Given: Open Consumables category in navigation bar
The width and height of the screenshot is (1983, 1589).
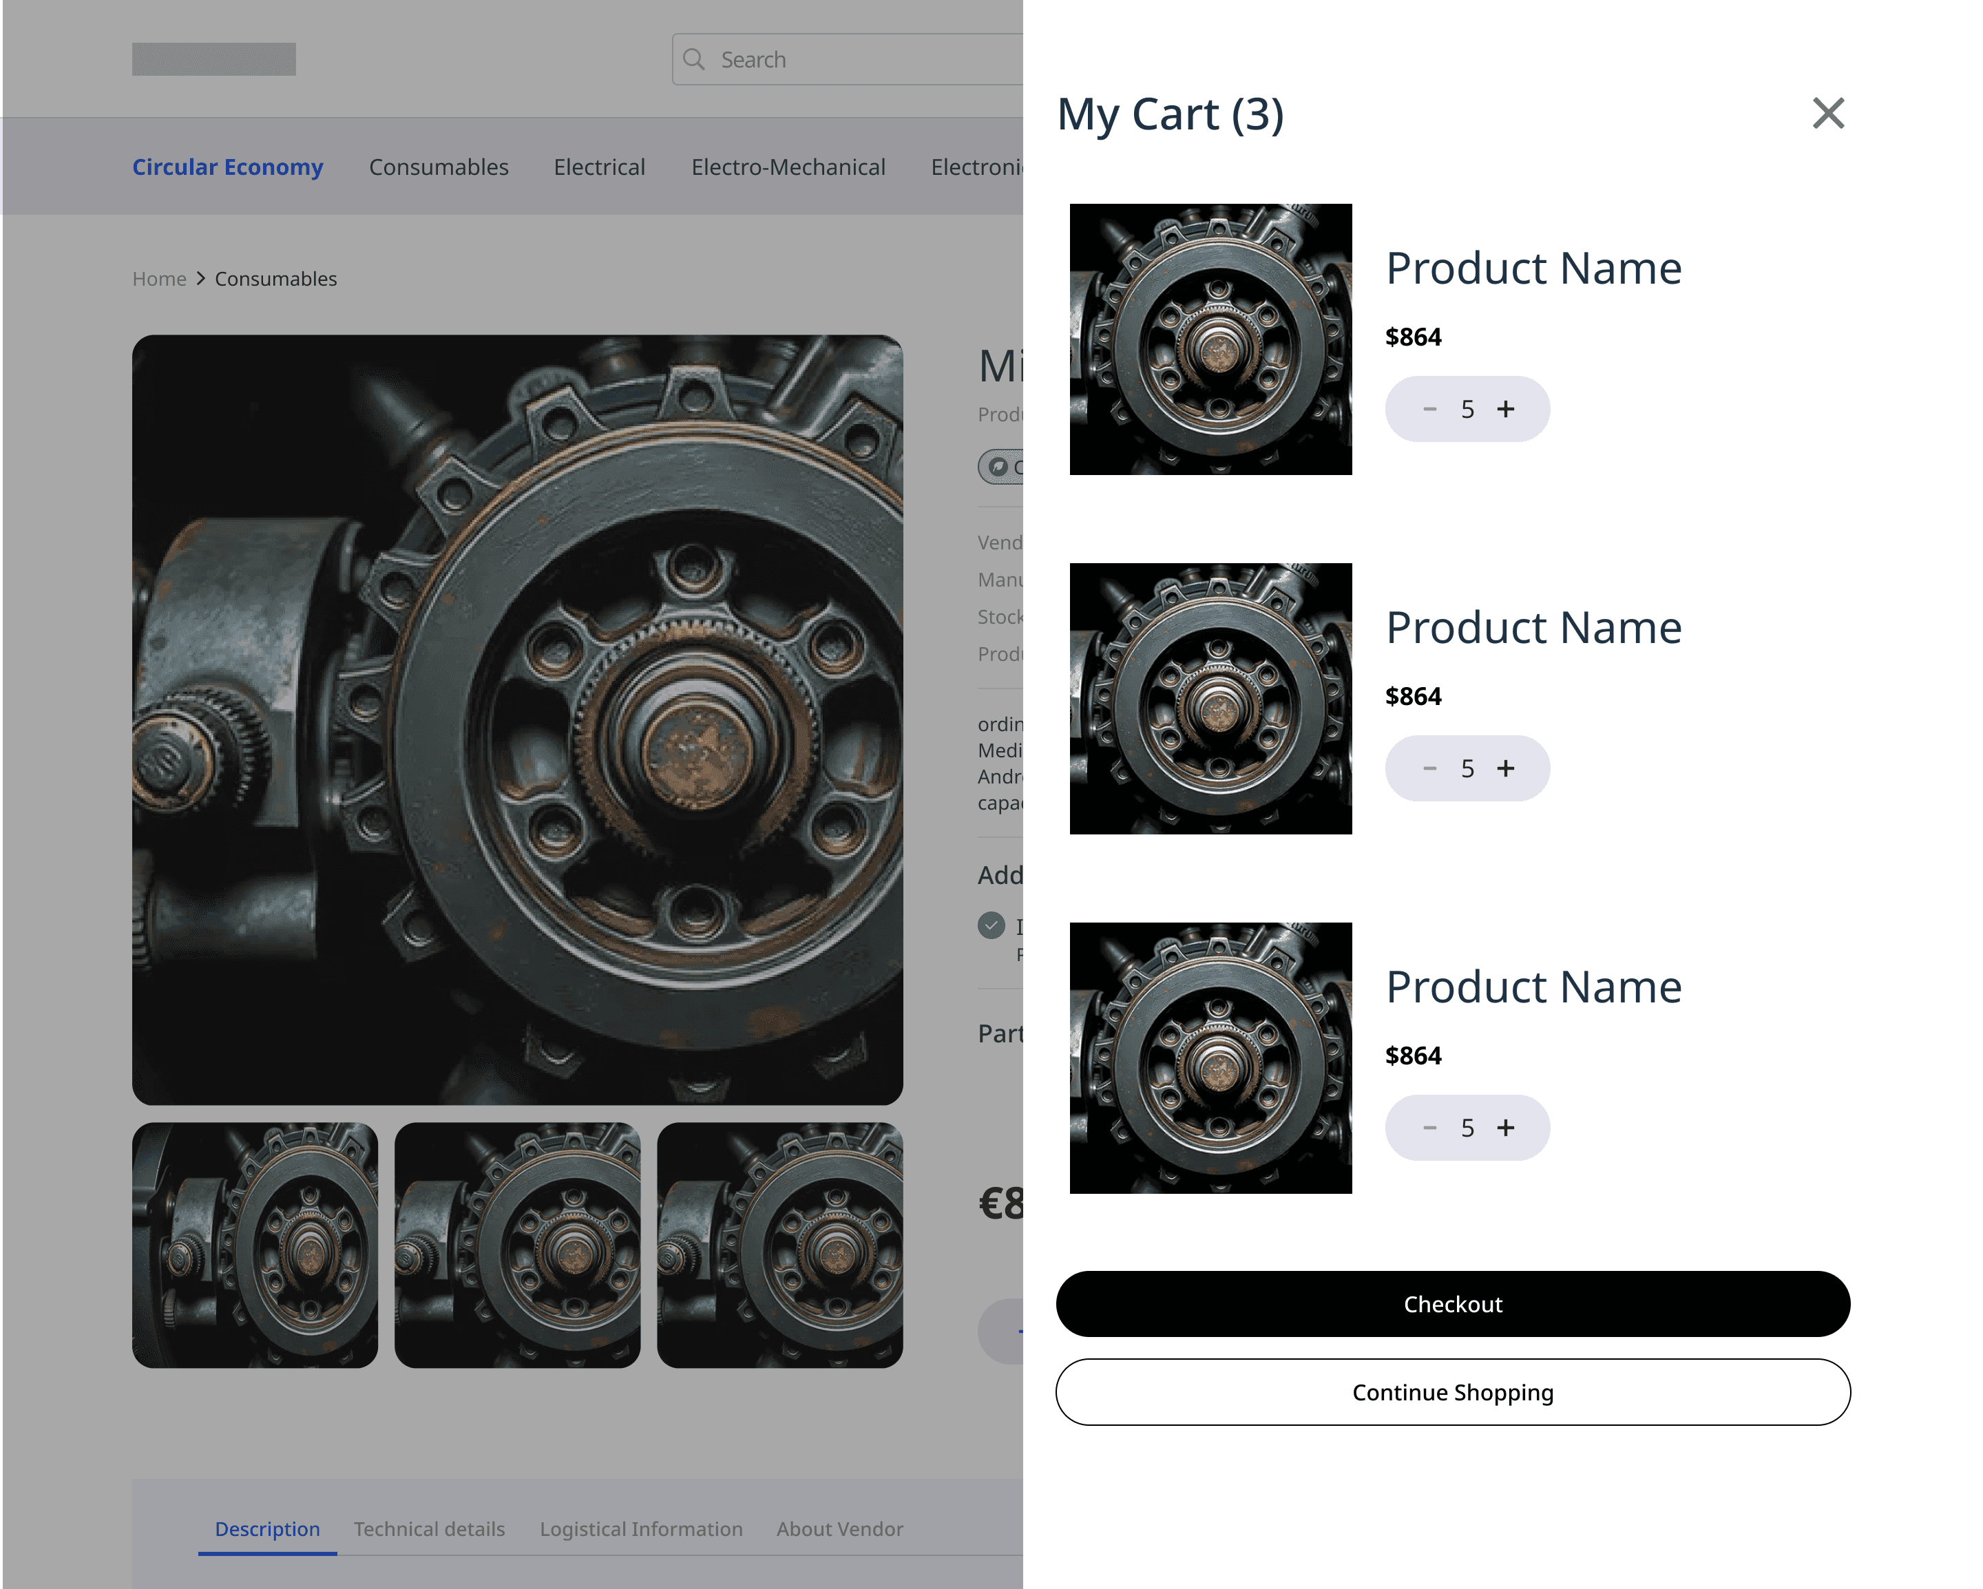Looking at the screenshot, I should point(439,167).
